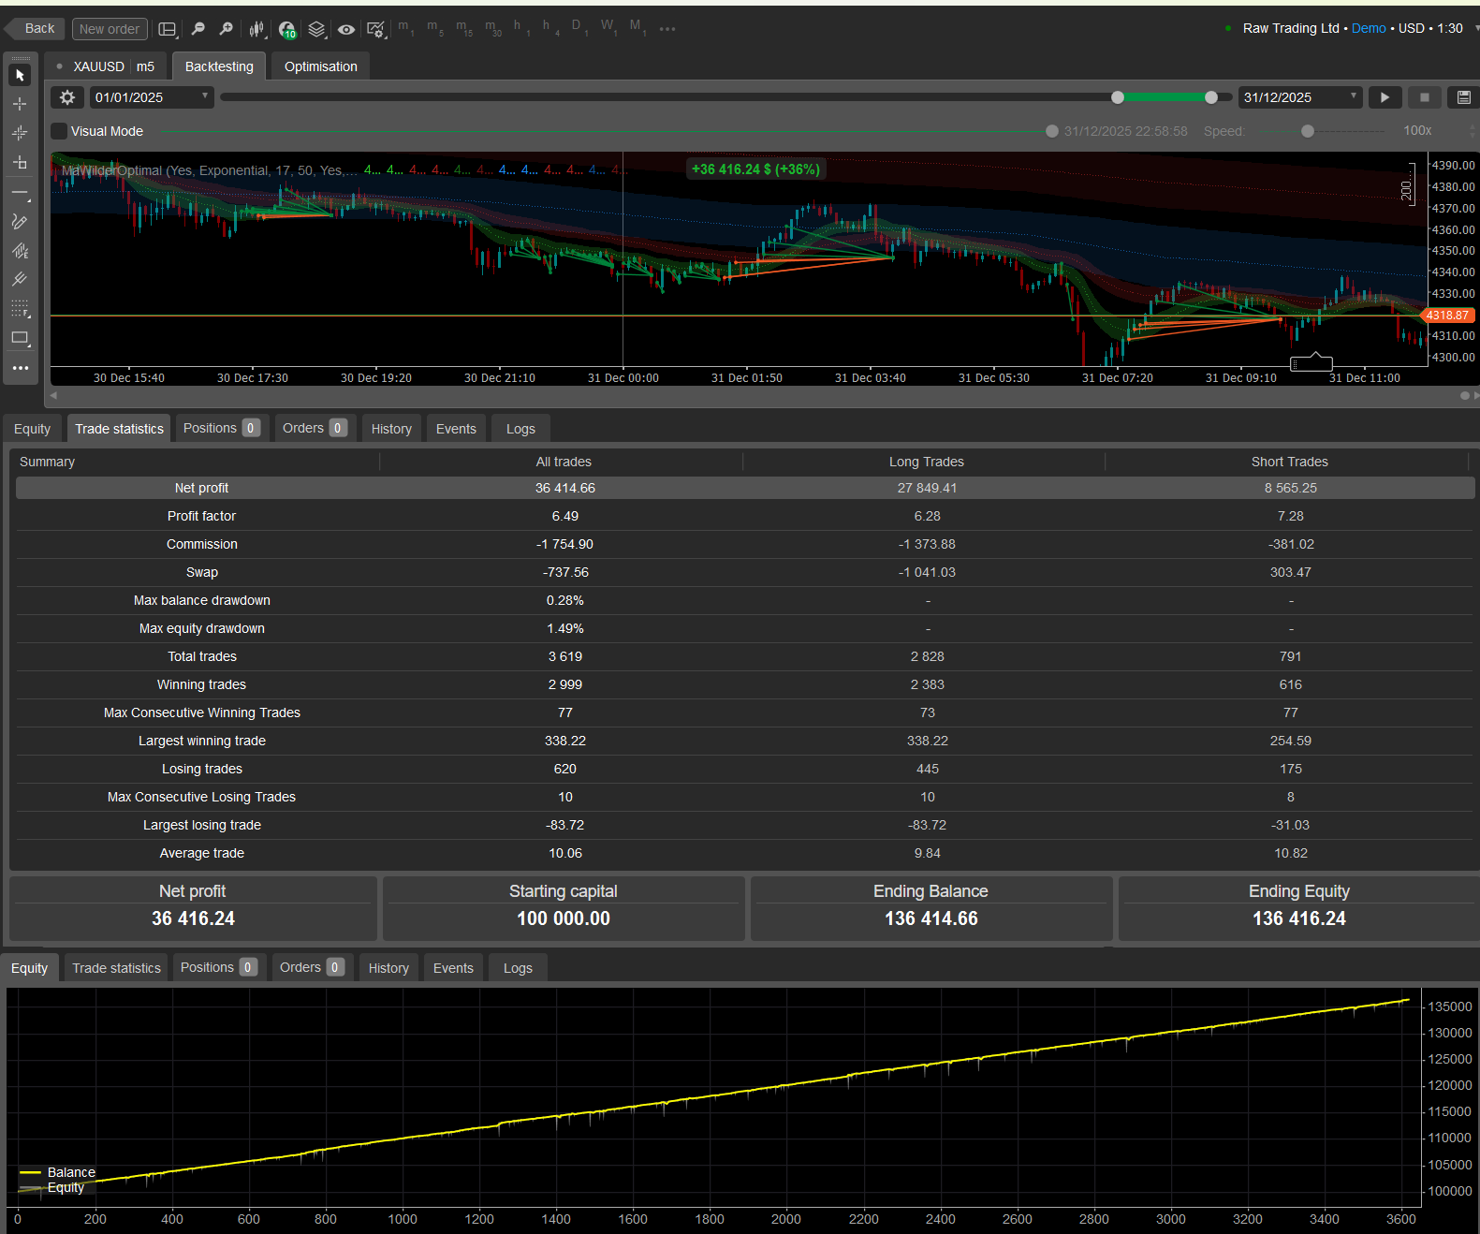Enable the Visual Mode checkbox
The width and height of the screenshot is (1480, 1234).
click(59, 131)
